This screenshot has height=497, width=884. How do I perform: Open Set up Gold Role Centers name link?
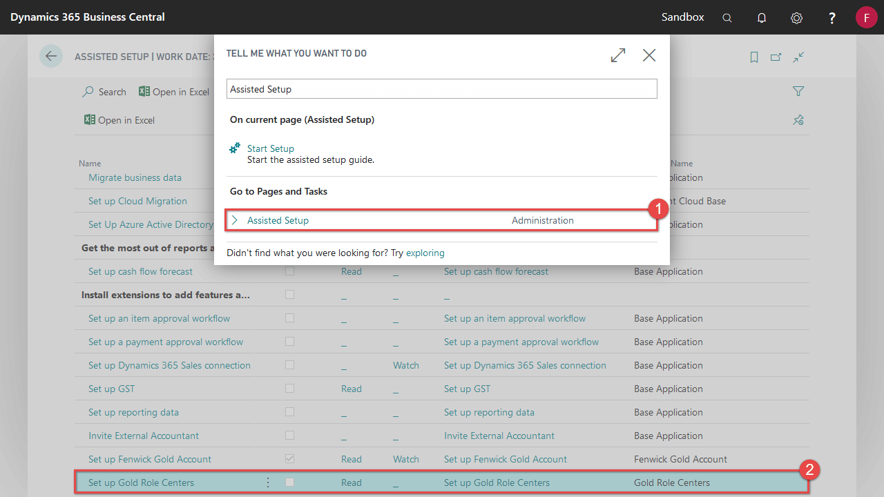coord(141,483)
